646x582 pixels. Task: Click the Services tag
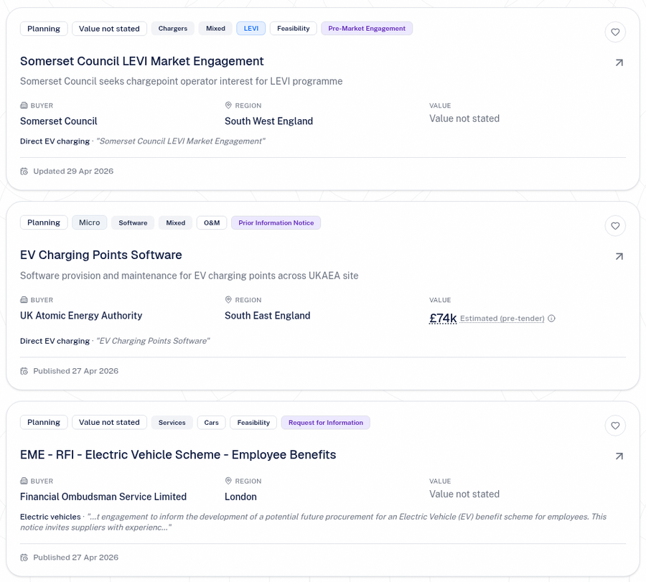(172, 423)
